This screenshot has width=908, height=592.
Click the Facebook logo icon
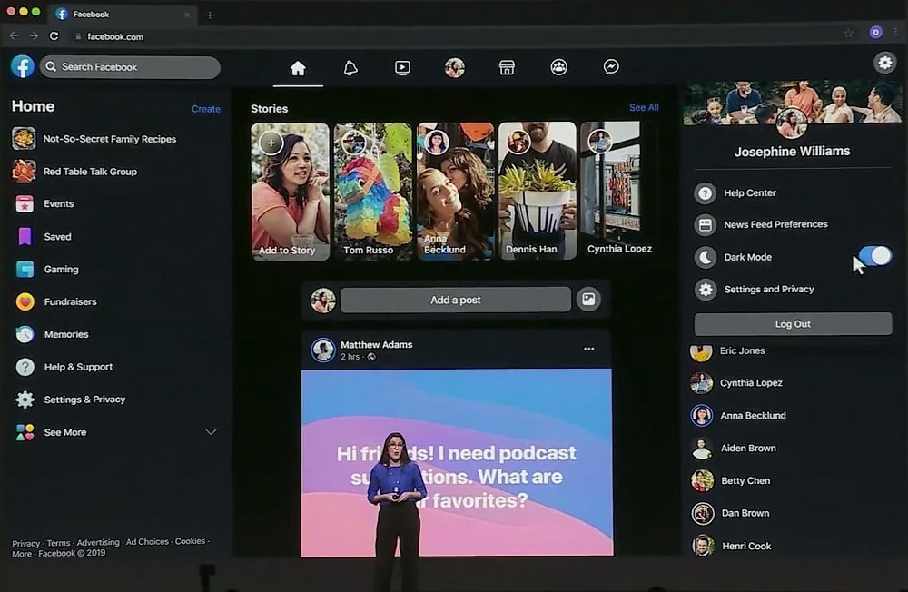[23, 66]
